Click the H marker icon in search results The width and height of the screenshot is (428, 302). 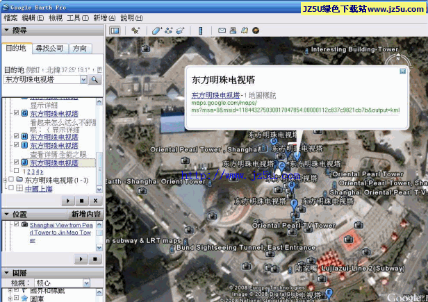click(x=24, y=136)
